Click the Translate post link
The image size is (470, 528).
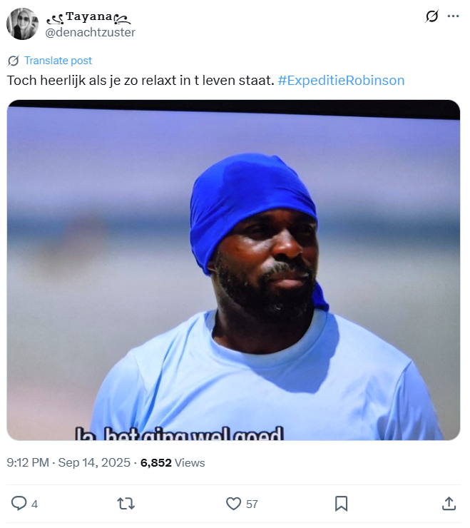coord(58,61)
